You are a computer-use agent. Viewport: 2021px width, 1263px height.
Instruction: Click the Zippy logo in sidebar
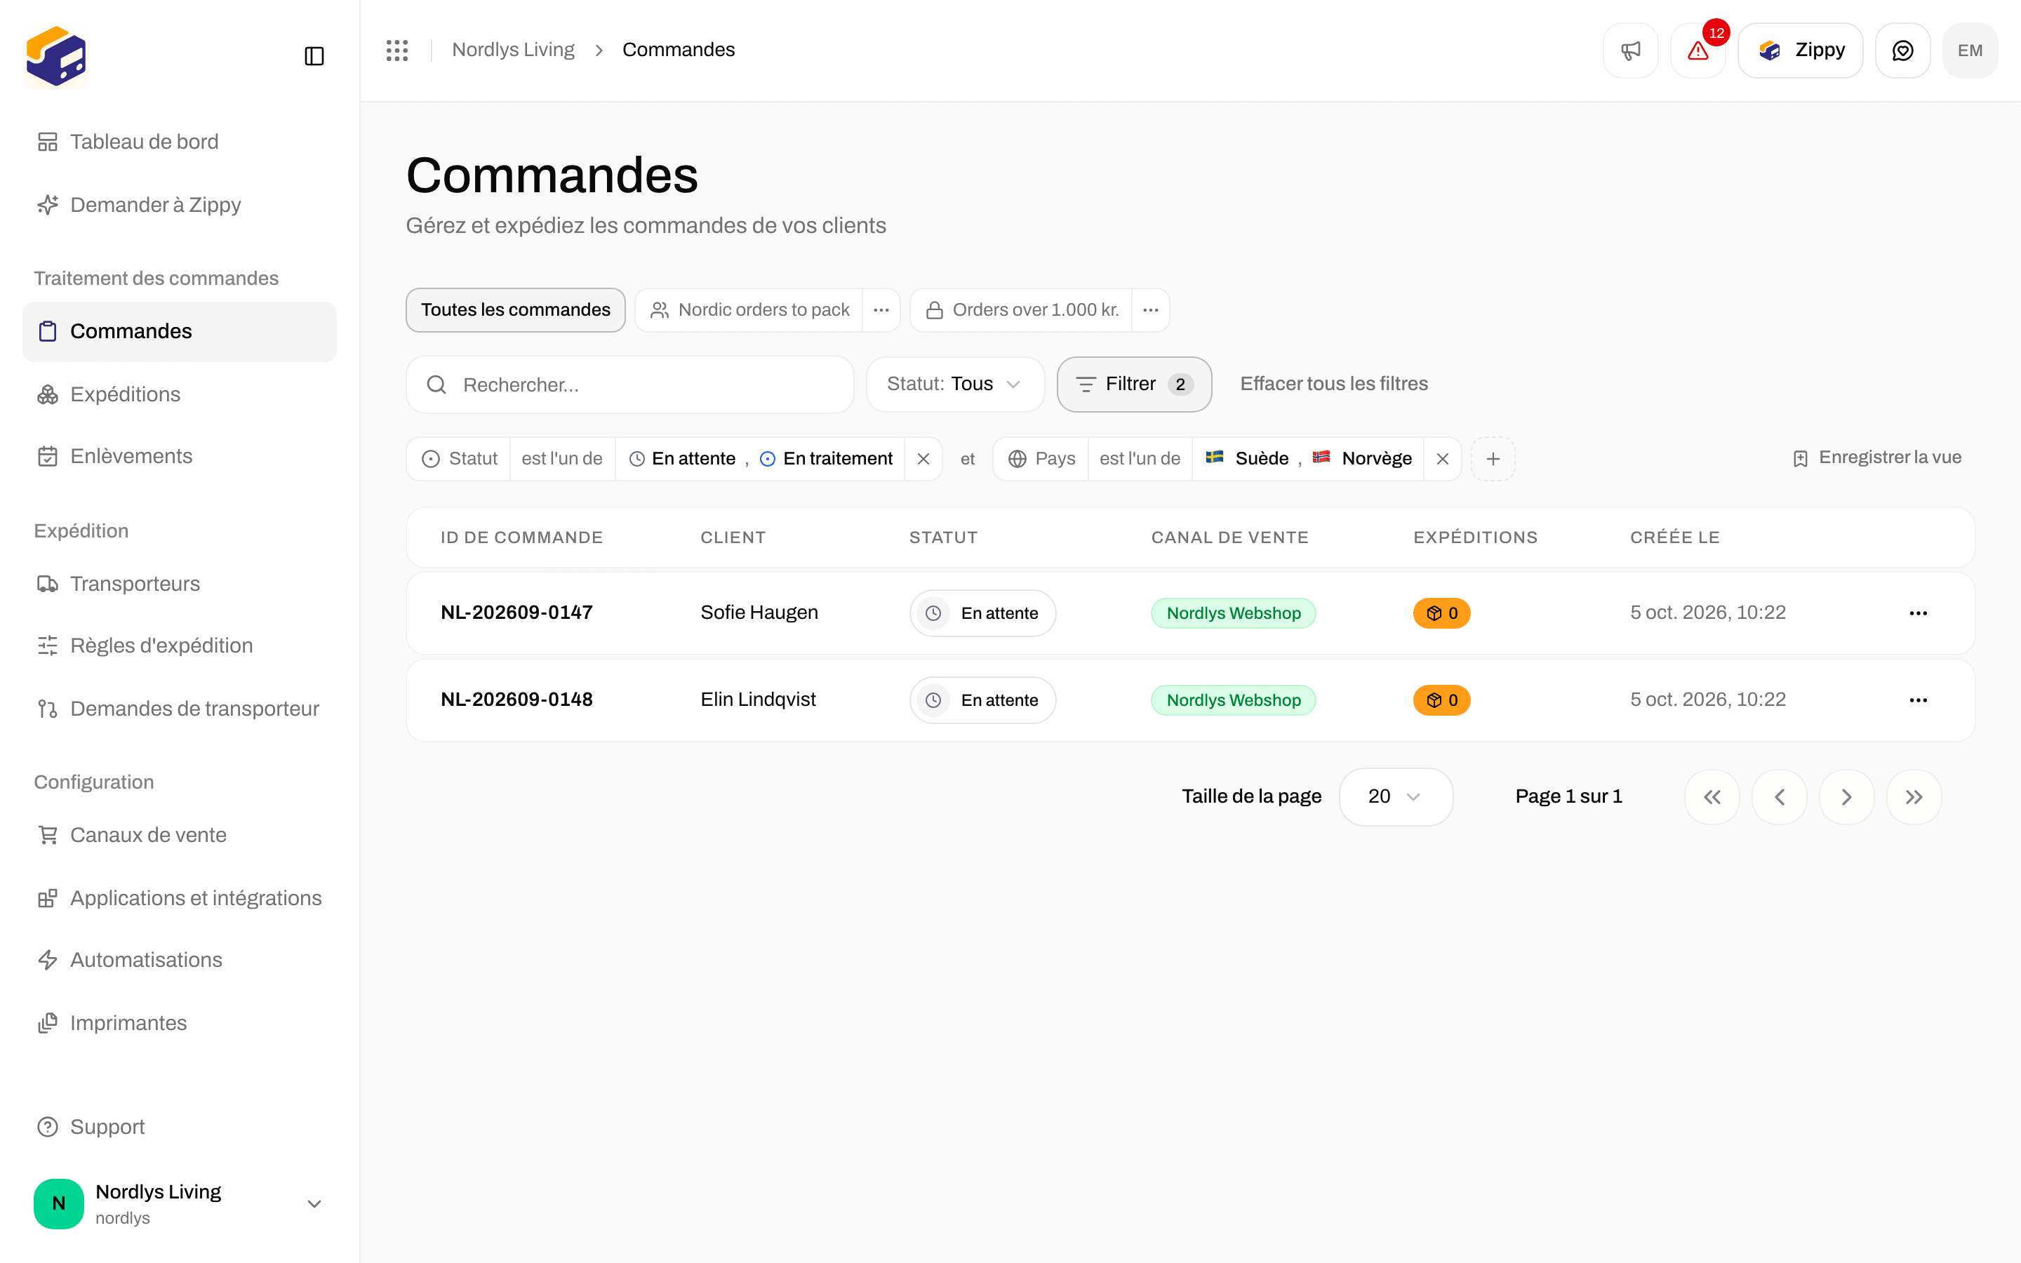click(56, 56)
